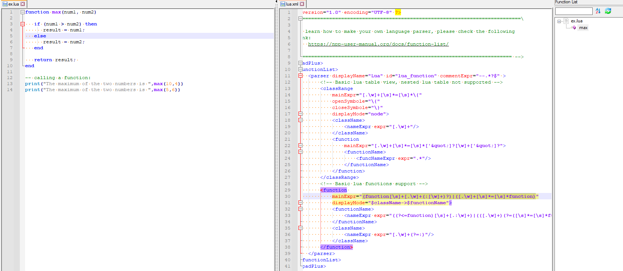Viewport: 623px width, 271px height.
Task: Click the save-state icon on the ex.lua tab
Action: pyautogui.click(x=5, y=4)
